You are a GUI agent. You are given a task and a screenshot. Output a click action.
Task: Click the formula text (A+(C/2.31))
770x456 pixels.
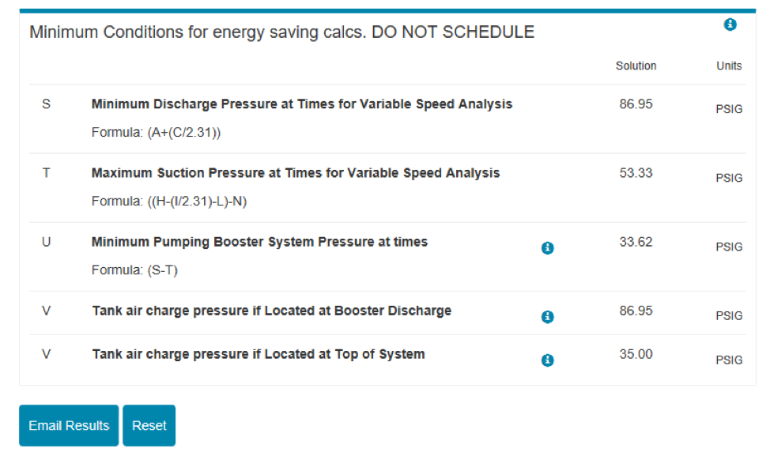pos(184,133)
